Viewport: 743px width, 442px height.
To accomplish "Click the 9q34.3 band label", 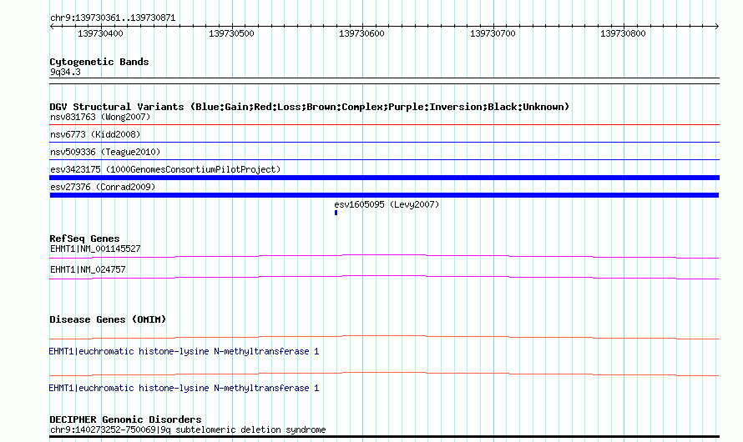I will 65,72.
